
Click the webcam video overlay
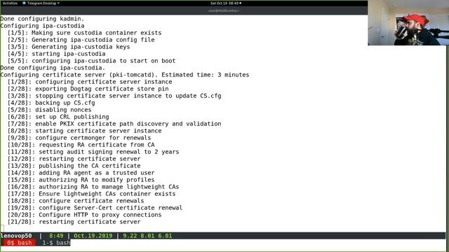[x=408, y=22]
